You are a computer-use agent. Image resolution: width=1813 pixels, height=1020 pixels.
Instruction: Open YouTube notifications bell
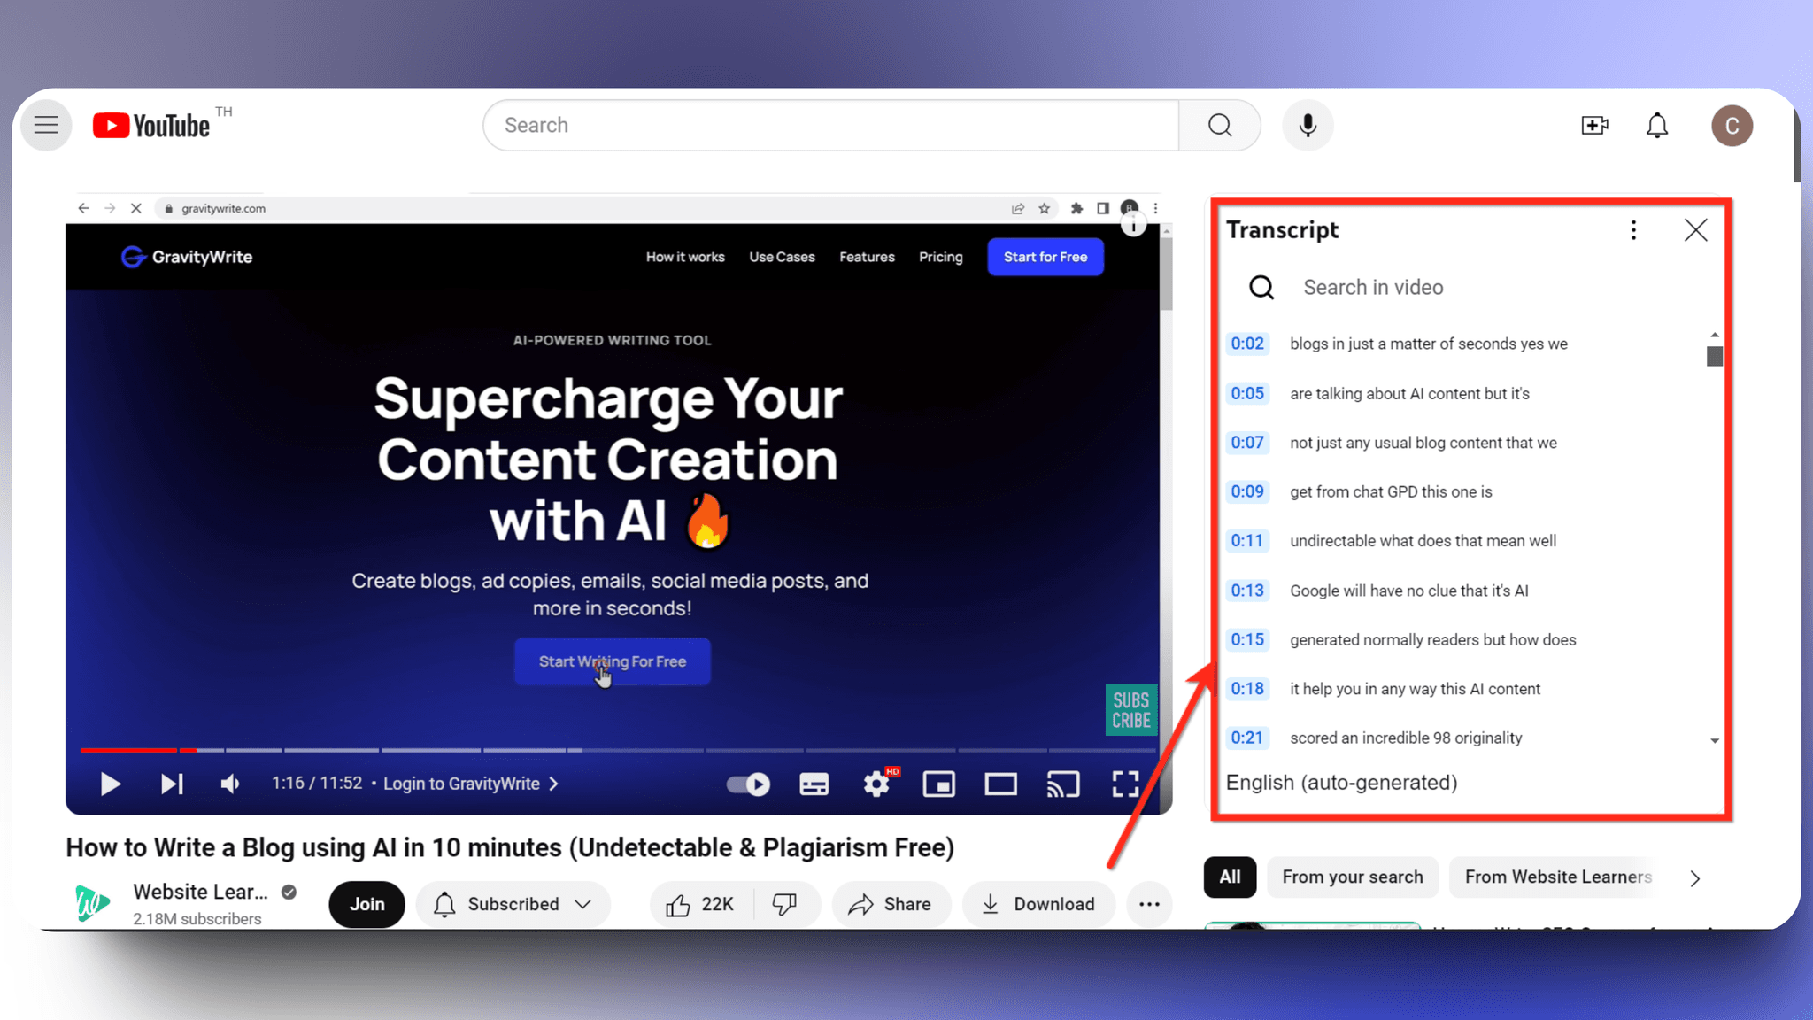1657,125
